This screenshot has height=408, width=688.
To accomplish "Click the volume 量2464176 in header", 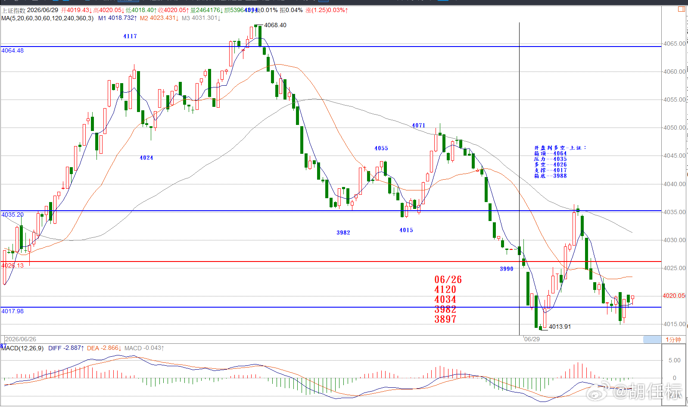I will point(207,10).
